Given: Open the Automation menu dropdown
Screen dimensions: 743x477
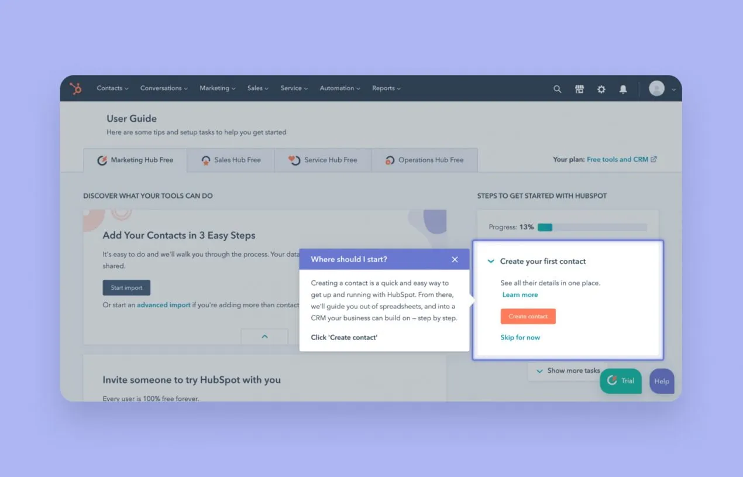Looking at the screenshot, I should pos(340,88).
